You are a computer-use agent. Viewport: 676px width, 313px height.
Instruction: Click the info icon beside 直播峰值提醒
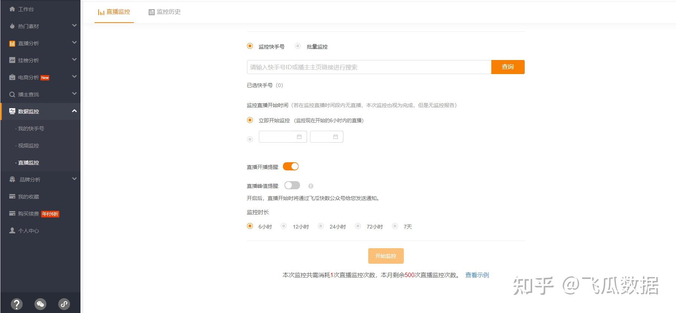[x=311, y=186]
